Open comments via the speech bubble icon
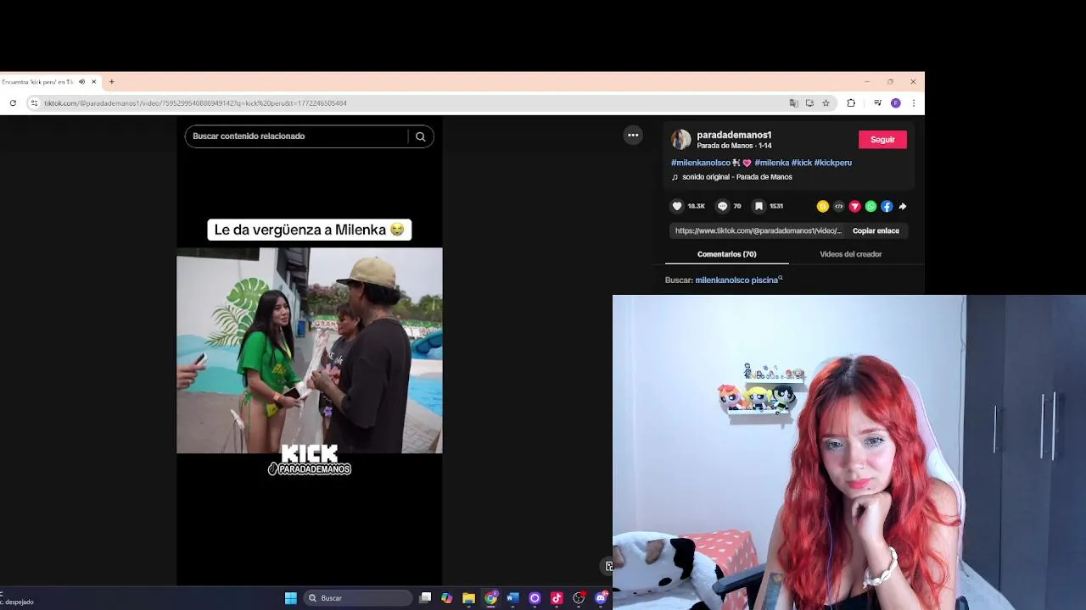This screenshot has width=1086, height=610. (x=723, y=206)
